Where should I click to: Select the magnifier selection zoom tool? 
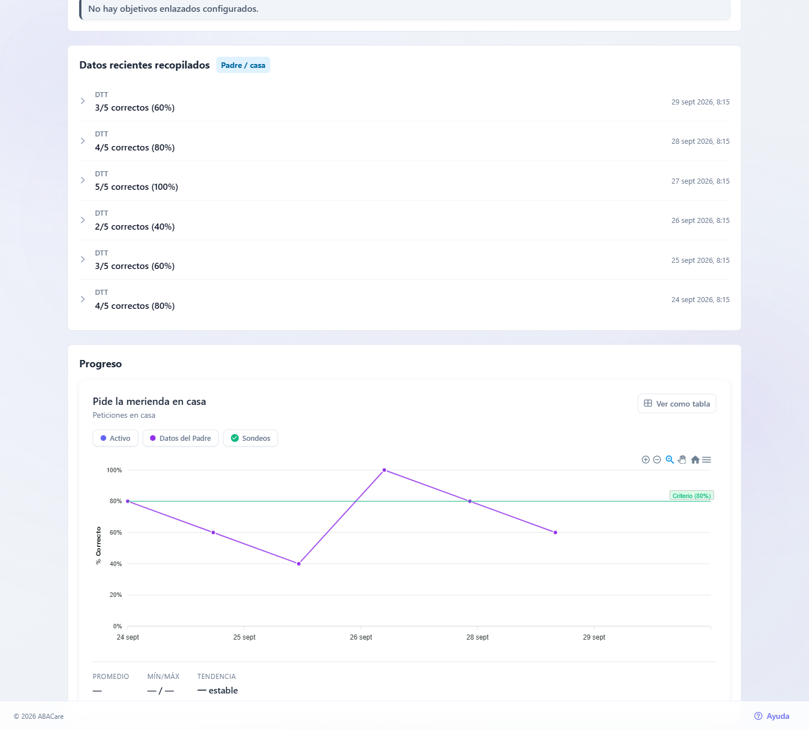[x=670, y=459]
